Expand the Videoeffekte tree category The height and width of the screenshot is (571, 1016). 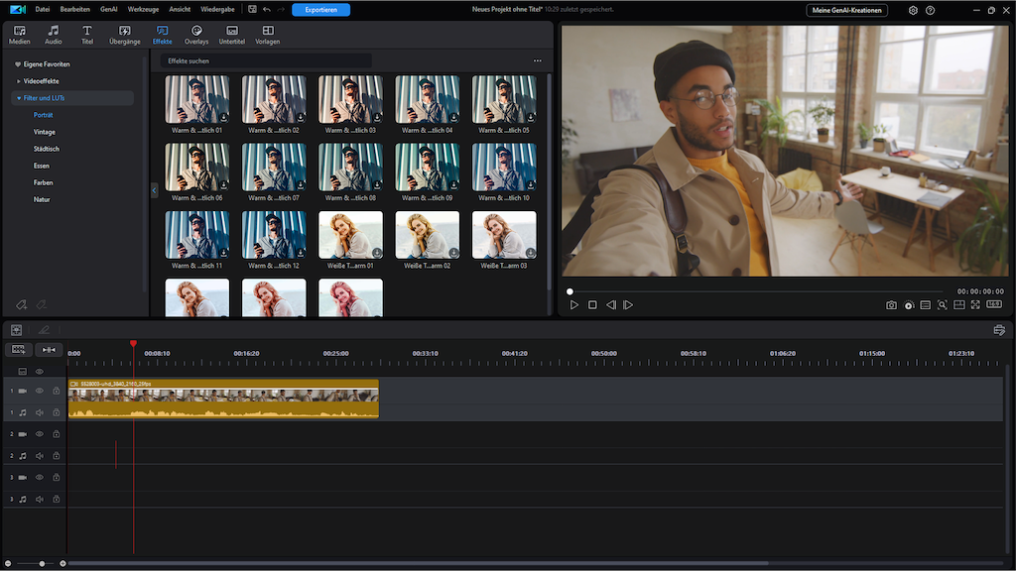point(18,81)
